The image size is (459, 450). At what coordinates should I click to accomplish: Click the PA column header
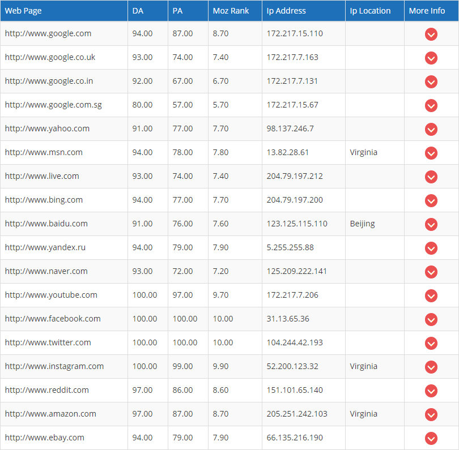click(x=188, y=11)
